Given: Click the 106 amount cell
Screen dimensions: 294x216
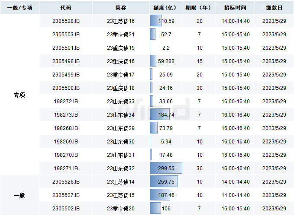Looking at the screenshot, I should click(x=166, y=209).
